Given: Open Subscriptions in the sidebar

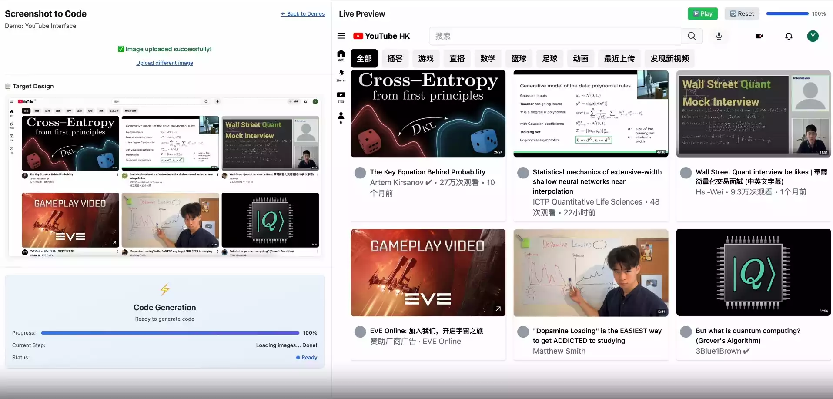Looking at the screenshot, I should [x=341, y=97].
